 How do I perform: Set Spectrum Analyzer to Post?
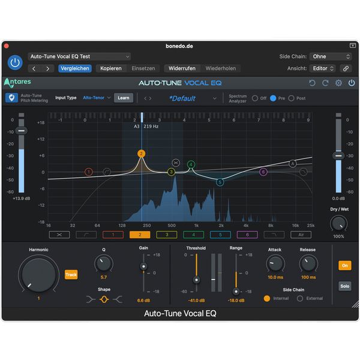[291, 98]
